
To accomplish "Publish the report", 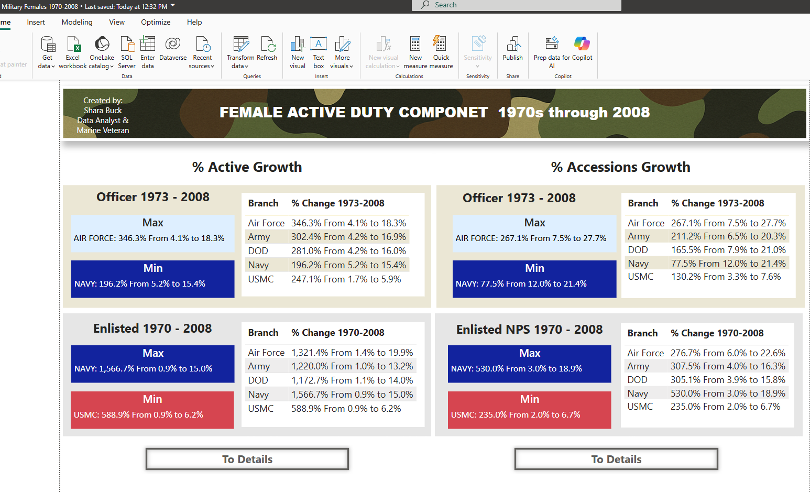I will (512, 51).
